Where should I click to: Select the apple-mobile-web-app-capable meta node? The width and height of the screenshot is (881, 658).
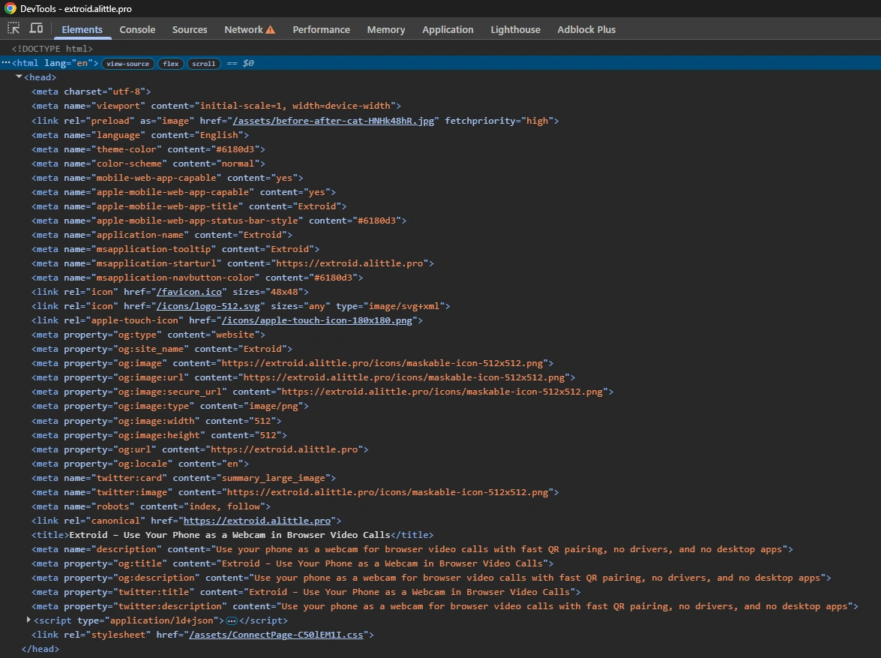pyautogui.click(x=184, y=192)
